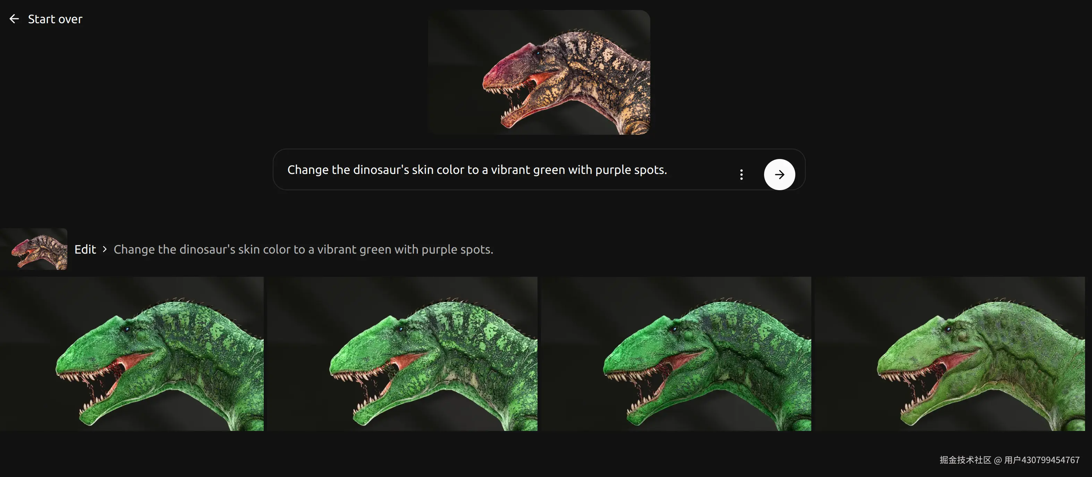Click the 用户430799454767 username watermark
Viewport: 1092px width, 477px height.
(1042, 460)
